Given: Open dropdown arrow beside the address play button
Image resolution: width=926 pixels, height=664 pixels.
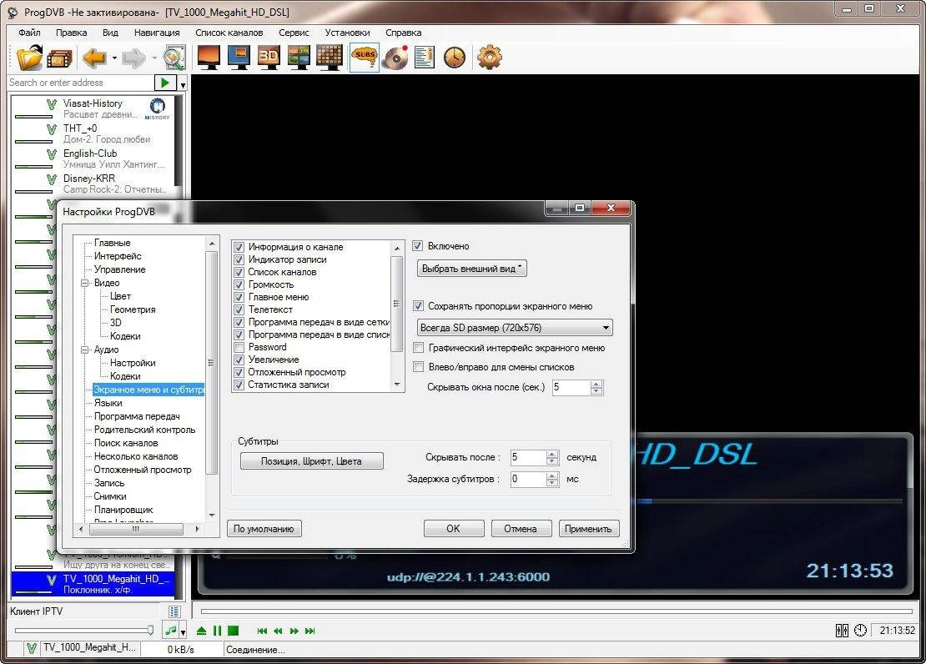Looking at the screenshot, I should 183,83.
